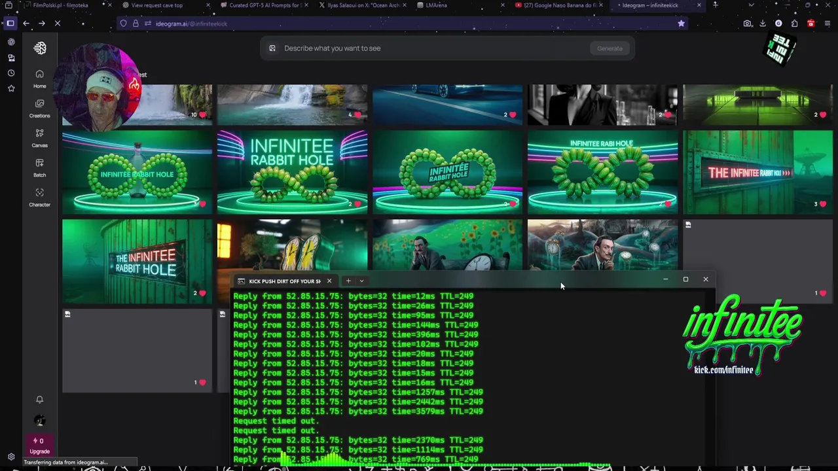
Task: Open ChatGPT in browser side panel
Action: pyautogui.click(x=11, y=42)
